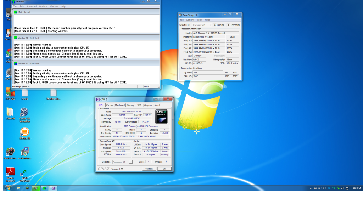
Task: Open the results text file on desktop
Action: tap(25, 94)
